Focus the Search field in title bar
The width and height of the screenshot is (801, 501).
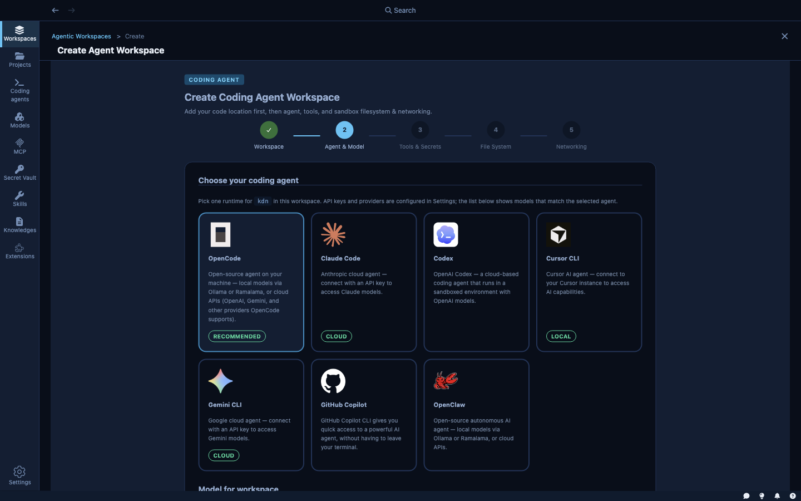(x=400, y=10)
